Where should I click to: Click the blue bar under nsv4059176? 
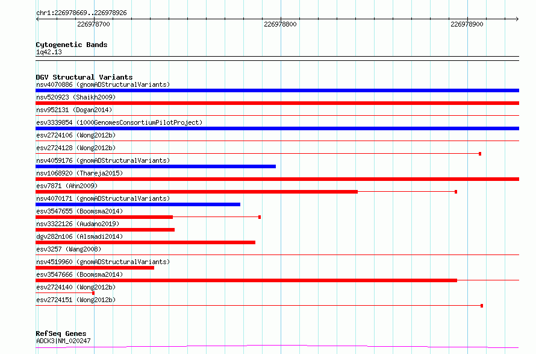(155, 166)
